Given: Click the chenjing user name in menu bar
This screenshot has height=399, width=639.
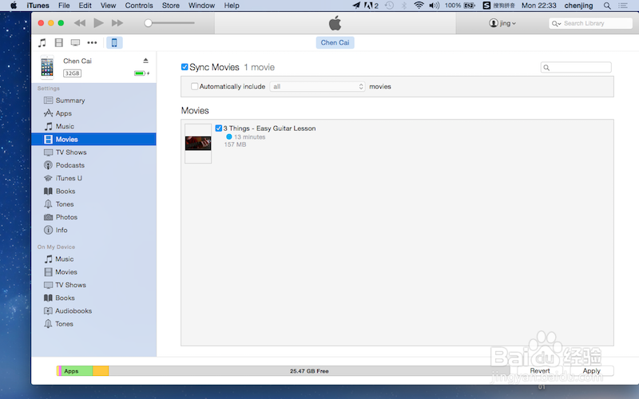Looking at the screenshot, I should tap(578, 6).
